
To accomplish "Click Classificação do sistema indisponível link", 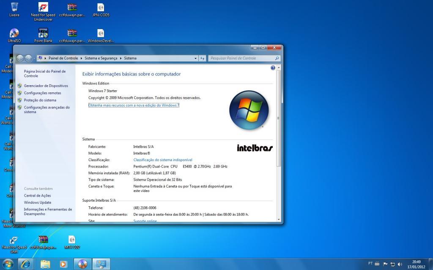I will [163, 160].
